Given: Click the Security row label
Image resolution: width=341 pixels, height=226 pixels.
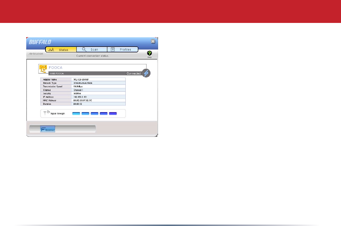Looking at the screenshot, I should (47, 94).
